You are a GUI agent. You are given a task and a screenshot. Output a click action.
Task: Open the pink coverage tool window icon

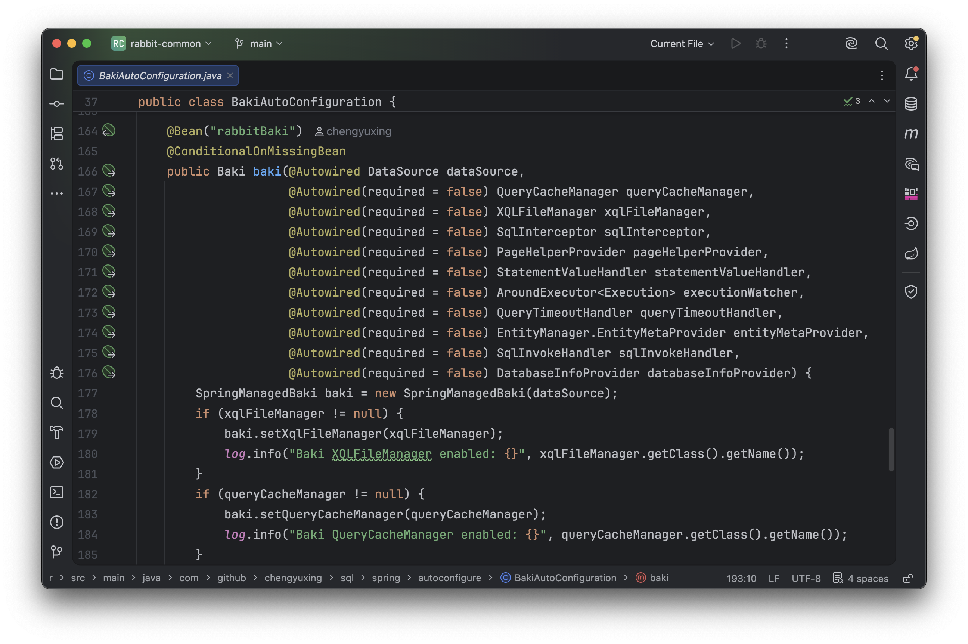click(911, 193)
